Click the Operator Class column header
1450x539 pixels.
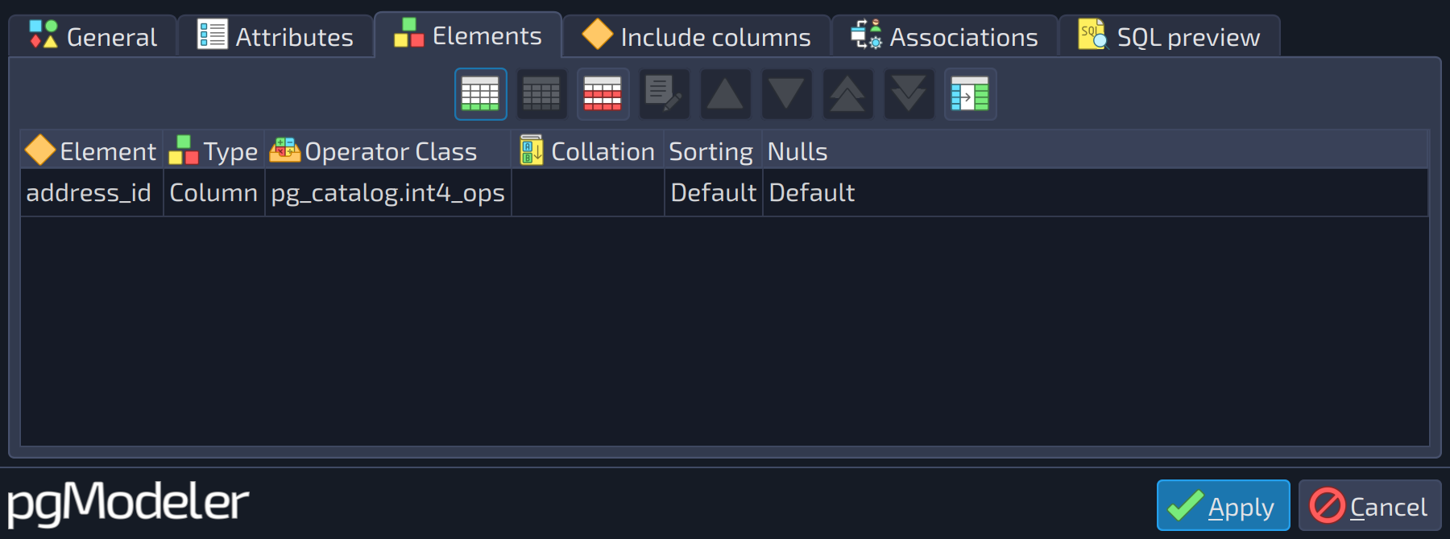tap(388, 150)
